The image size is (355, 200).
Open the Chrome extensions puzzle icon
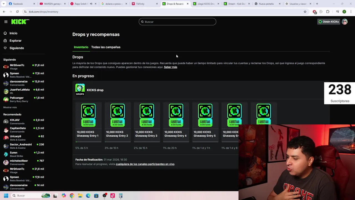(328, 12)
